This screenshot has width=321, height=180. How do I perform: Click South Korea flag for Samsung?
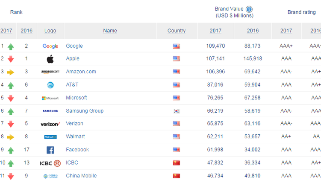(x=177, y=111)
